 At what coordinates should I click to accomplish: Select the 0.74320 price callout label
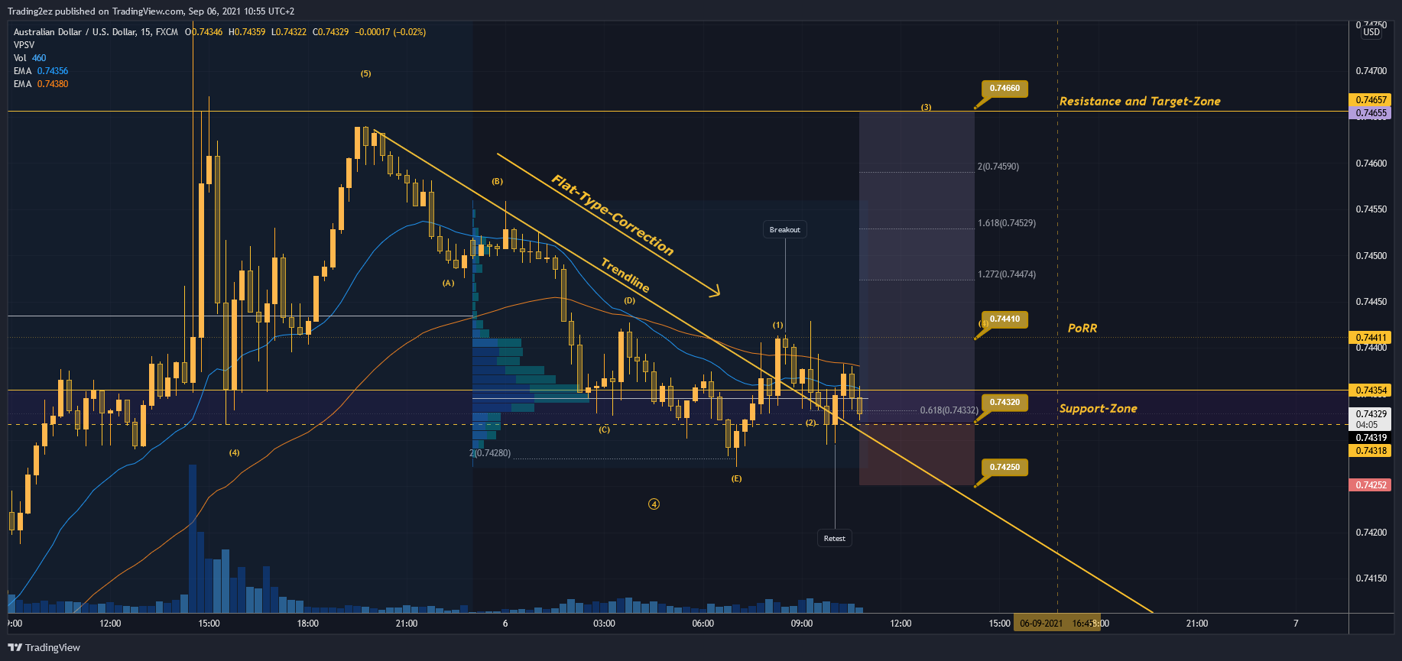point(1004,402)
